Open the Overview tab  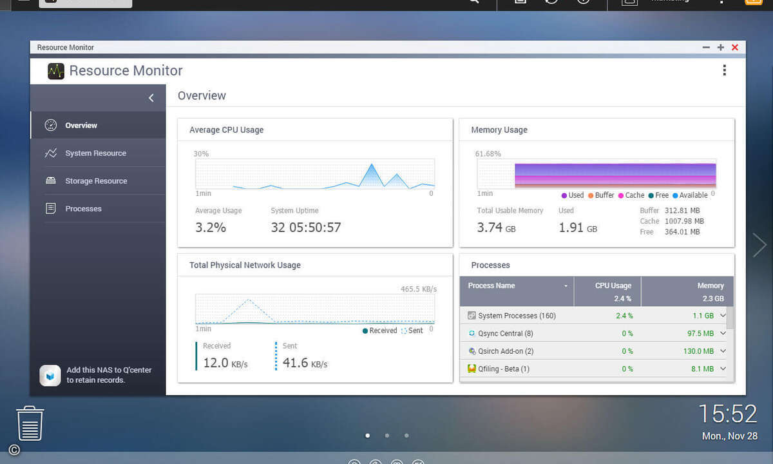coord(98,125)
